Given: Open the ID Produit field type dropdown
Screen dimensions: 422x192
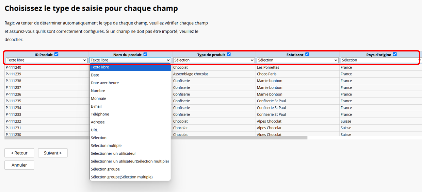Looking at the screenshot, I should pyautogui.click(x=47, y=60).
